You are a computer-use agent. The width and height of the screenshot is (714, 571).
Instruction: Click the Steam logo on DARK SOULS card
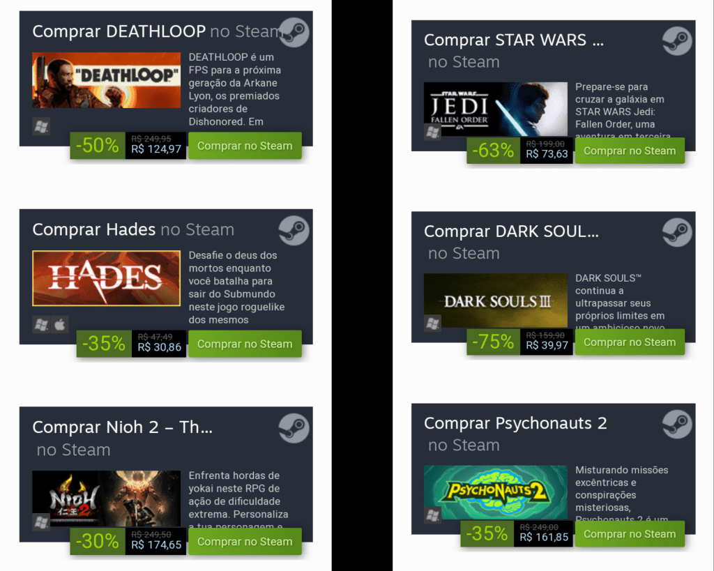(677, 232)
